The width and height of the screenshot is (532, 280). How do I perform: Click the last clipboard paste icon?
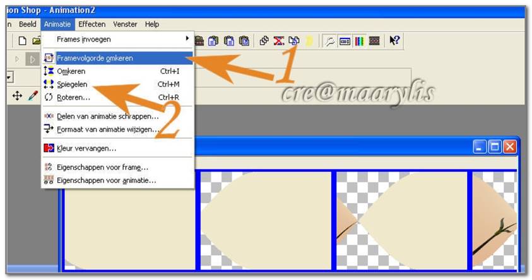(x=244, y=41)
